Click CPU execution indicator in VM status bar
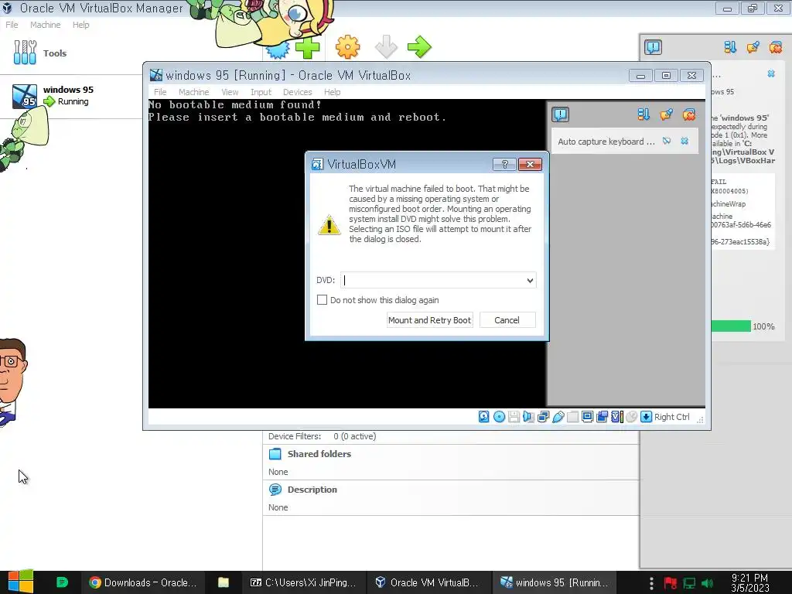 point(616,417)
